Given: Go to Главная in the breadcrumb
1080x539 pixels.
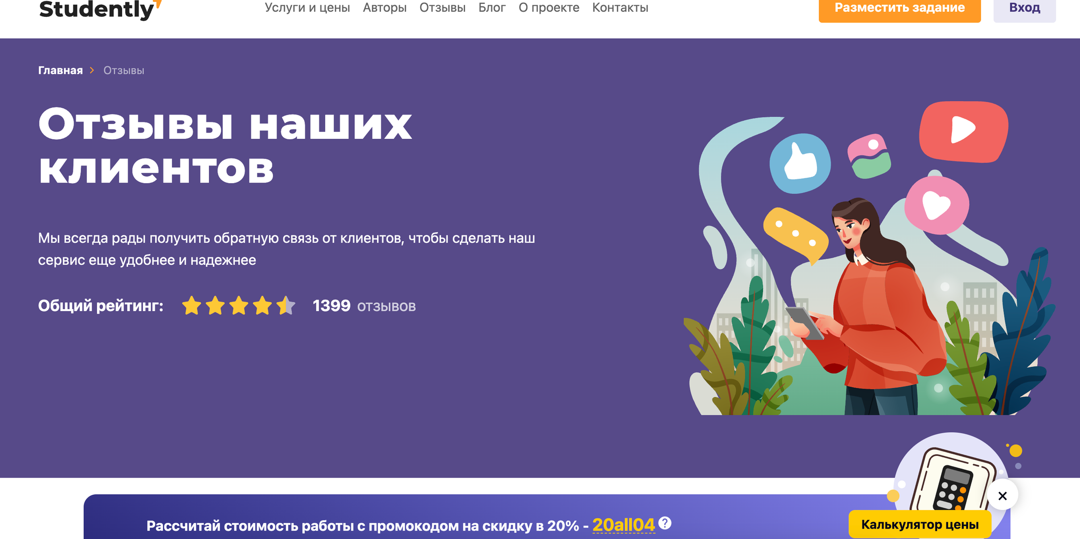Looking at the screenshot, I should pos(61,70).
